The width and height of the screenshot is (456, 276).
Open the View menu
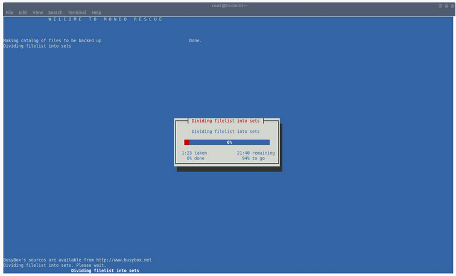(37, 12)
